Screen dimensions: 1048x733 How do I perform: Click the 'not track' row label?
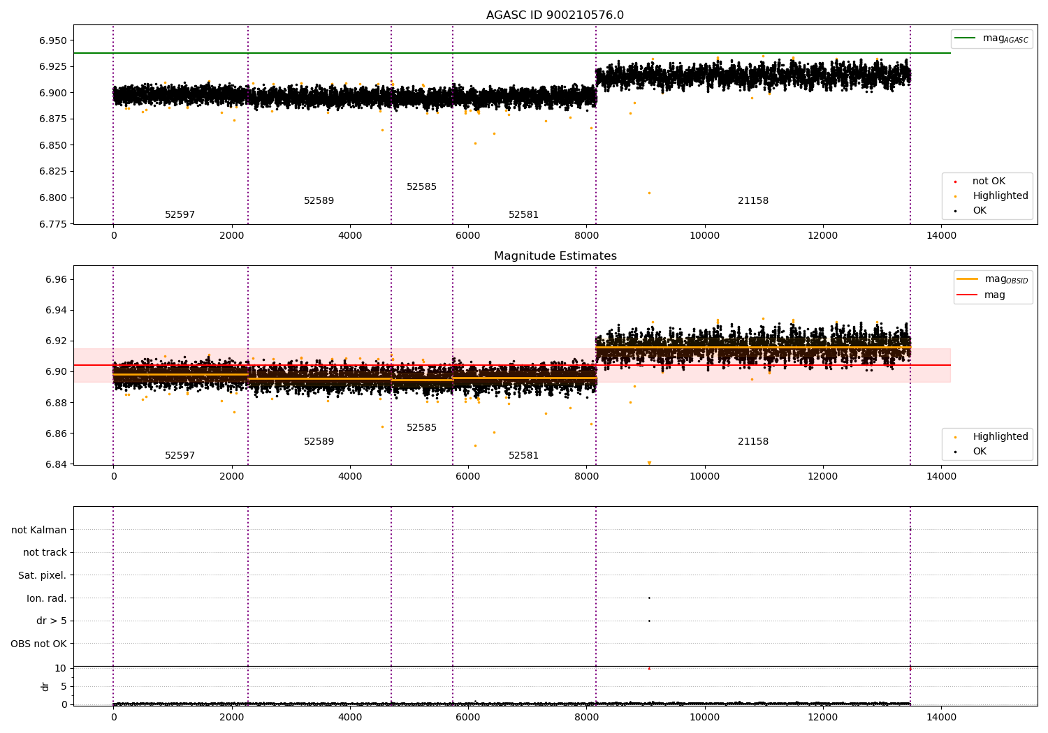(45, 553)
